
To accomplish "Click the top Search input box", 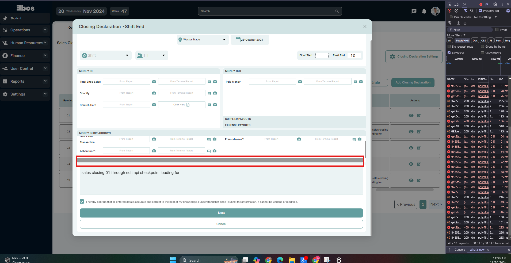I will pyautogui.click(x=270, y=11).
